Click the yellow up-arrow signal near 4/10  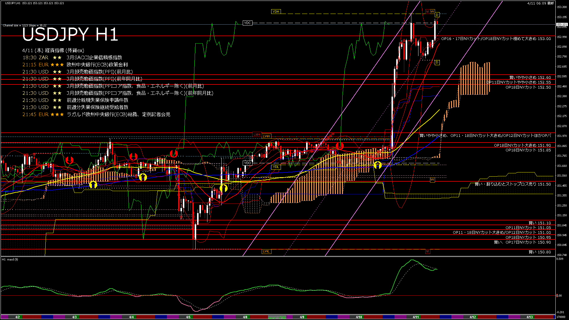point(377,165)
